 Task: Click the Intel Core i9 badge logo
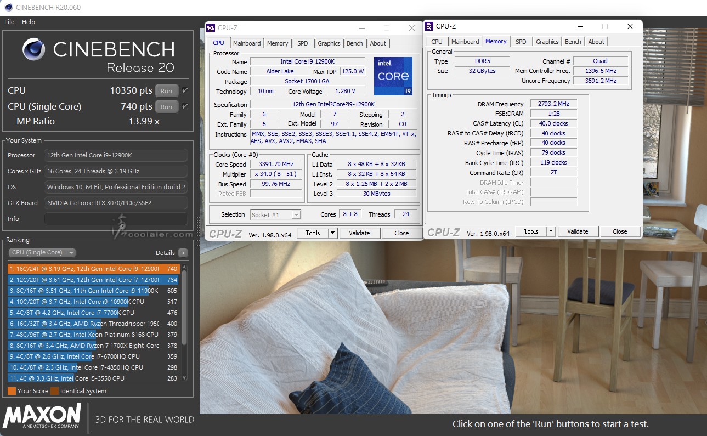point(393,77)
